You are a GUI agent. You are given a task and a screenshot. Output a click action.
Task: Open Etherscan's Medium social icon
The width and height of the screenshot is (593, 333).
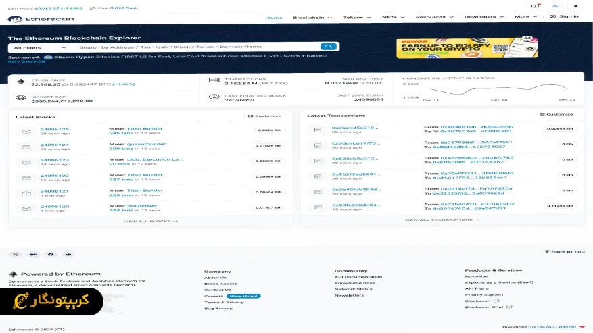[x=33, y=255]
